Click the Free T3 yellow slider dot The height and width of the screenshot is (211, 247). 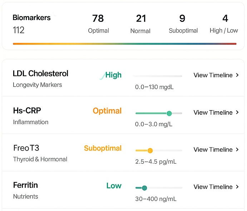click(x=150, y=151)
